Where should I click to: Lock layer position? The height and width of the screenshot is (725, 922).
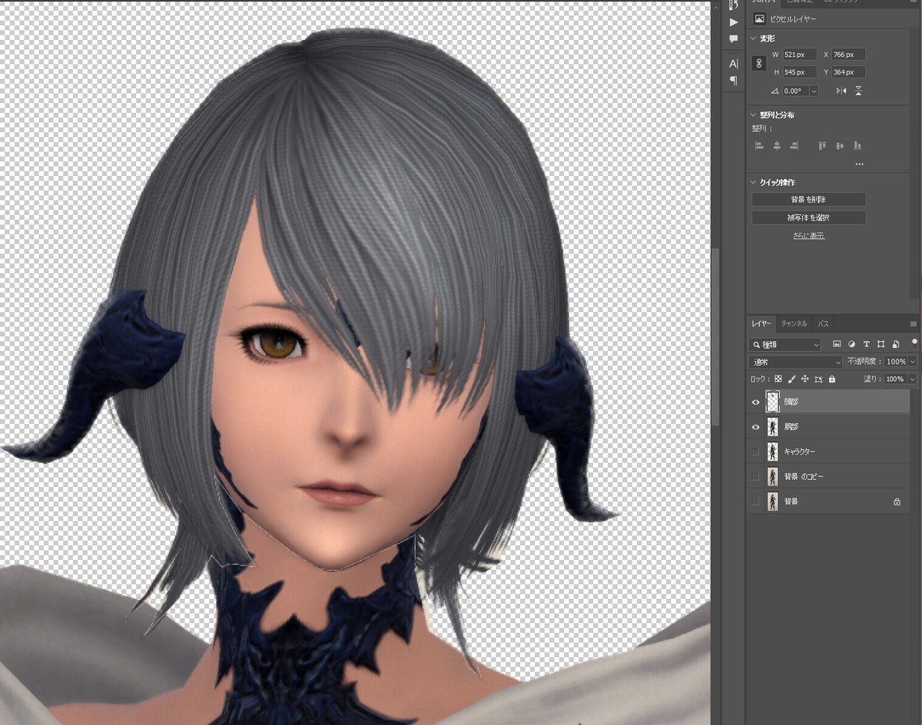(x=804, y=379)
